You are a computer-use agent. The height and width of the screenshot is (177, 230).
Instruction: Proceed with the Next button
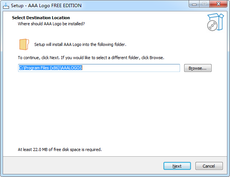pos(177,166)
